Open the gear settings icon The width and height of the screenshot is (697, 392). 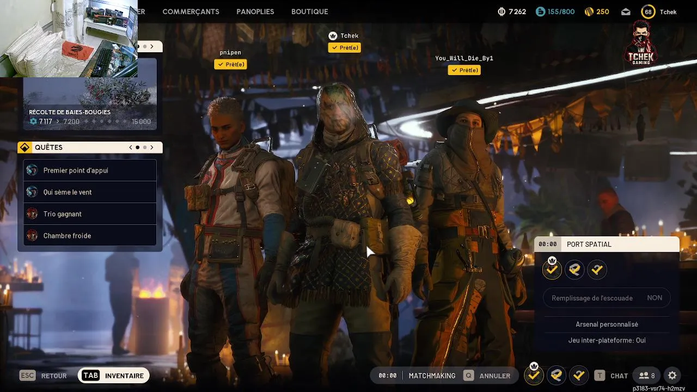[x=672, y=376]
